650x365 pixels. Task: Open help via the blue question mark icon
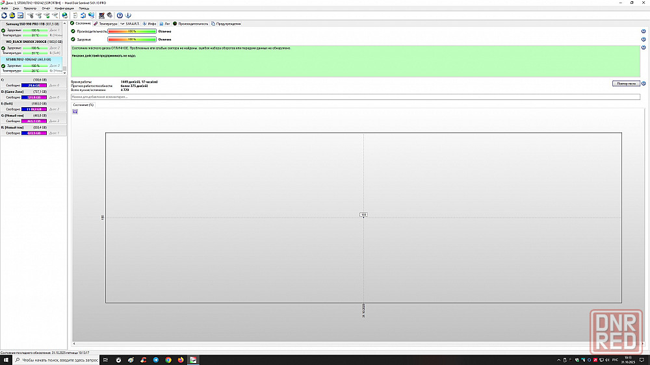(120, 15)
